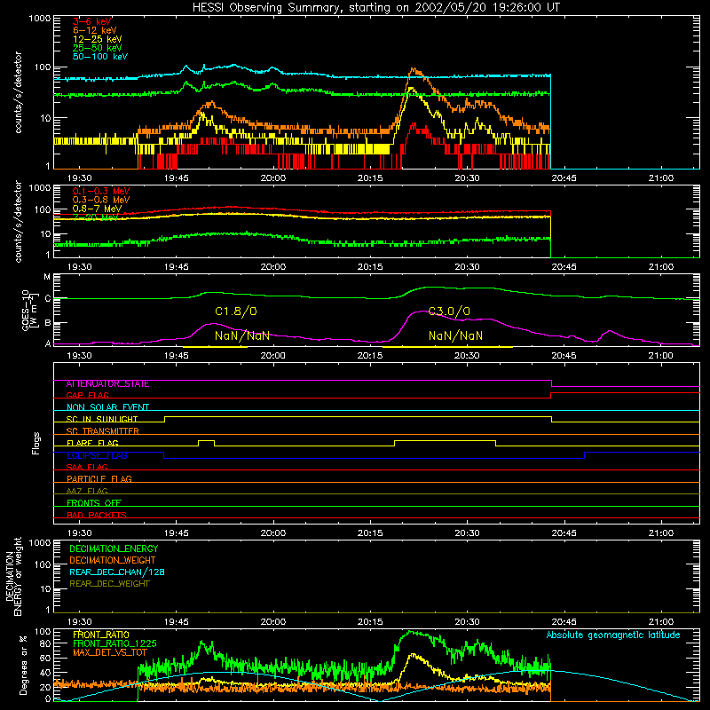This screenshot has width=710, height=710.
Task: Click the 20:45 tick under keV panel
Action: (x=564, y=178)
